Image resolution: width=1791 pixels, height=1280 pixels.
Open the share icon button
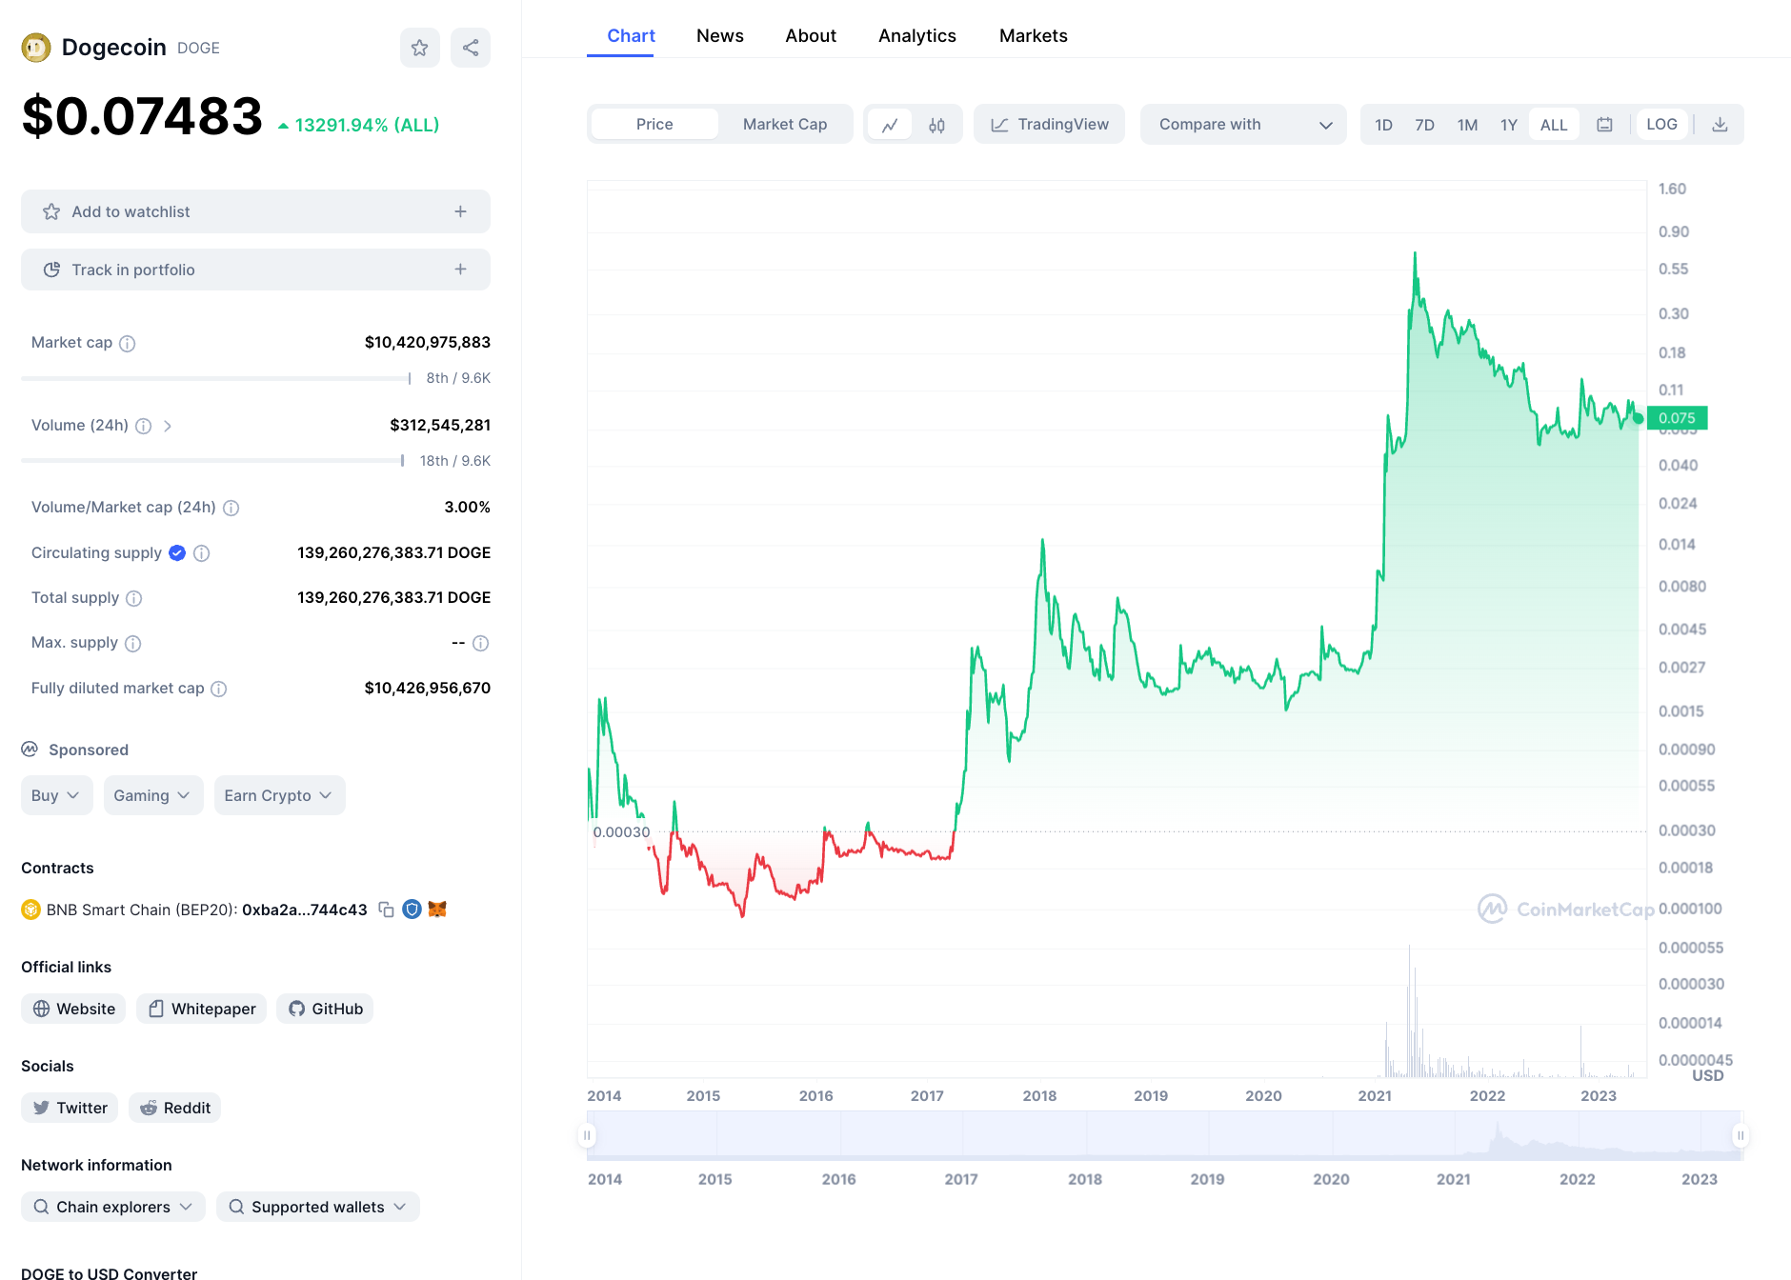[x=471, y=48]
